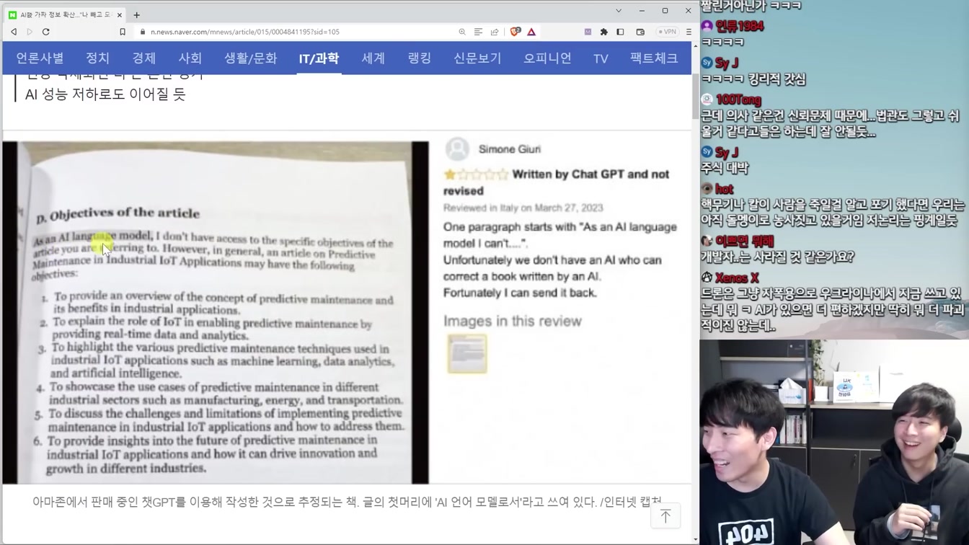Click 'Images in this review' heading

coord(513,321)
